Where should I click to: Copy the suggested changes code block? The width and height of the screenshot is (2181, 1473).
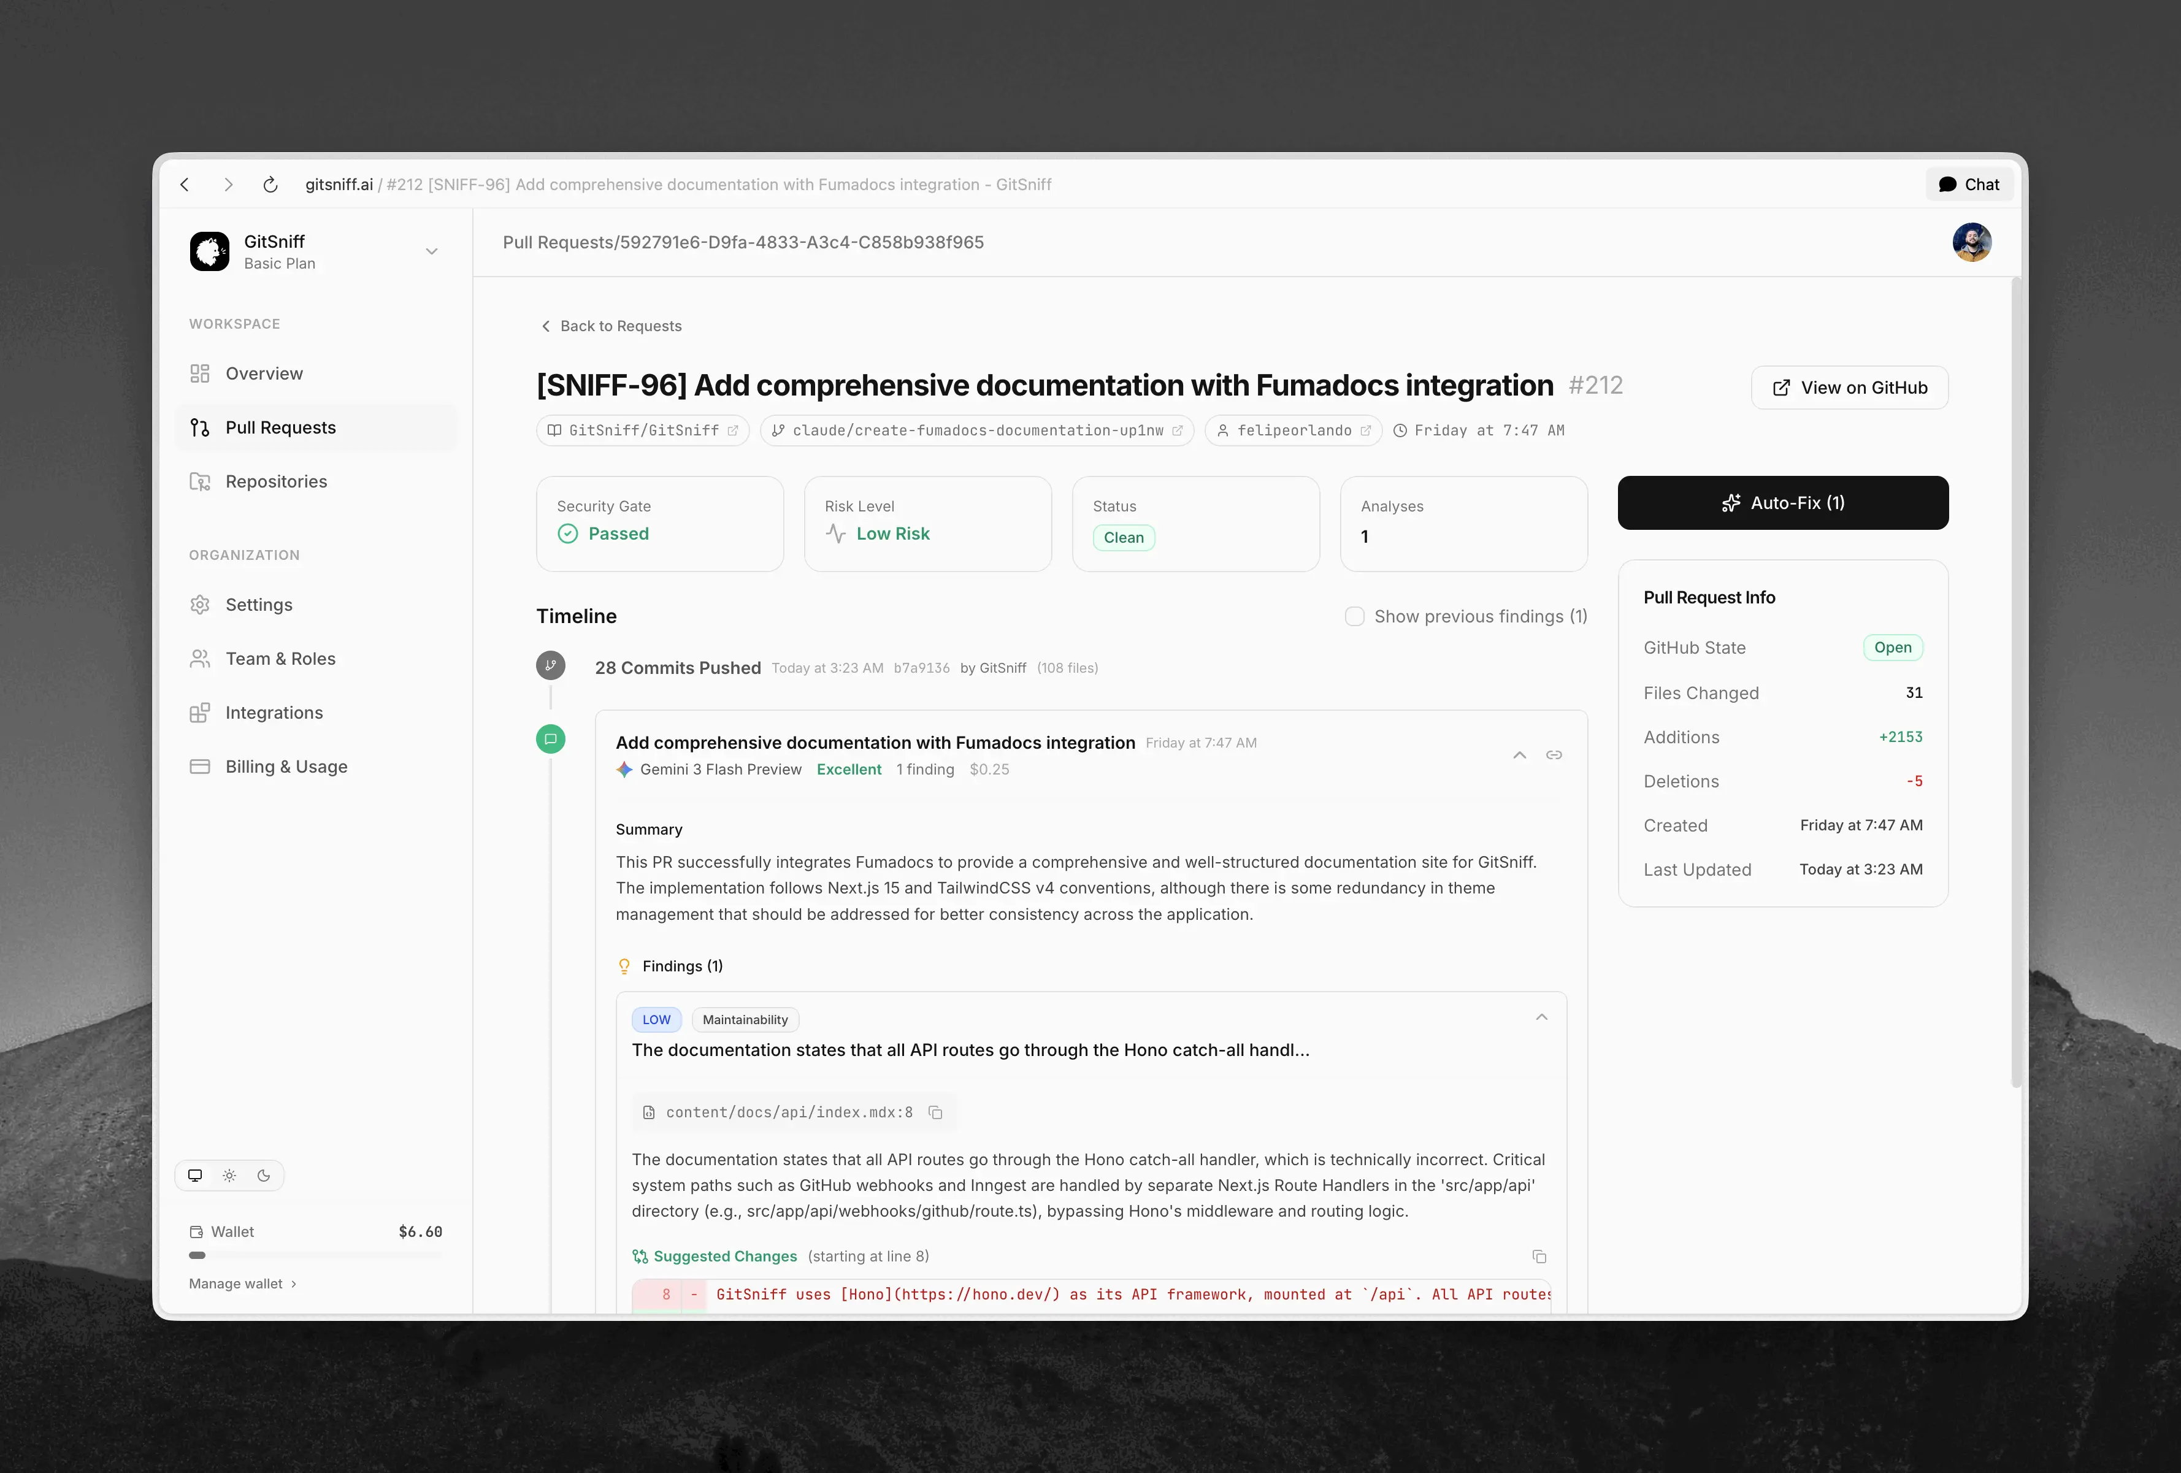click(1540, 1257)
